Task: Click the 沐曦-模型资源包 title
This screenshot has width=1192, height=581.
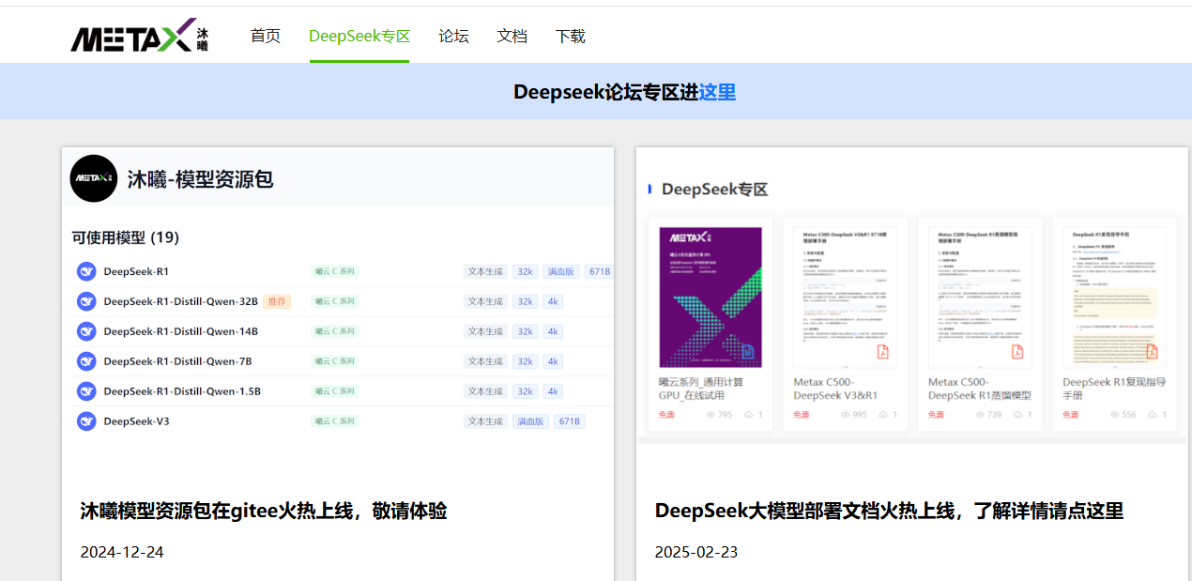Action: pos(200,179)
